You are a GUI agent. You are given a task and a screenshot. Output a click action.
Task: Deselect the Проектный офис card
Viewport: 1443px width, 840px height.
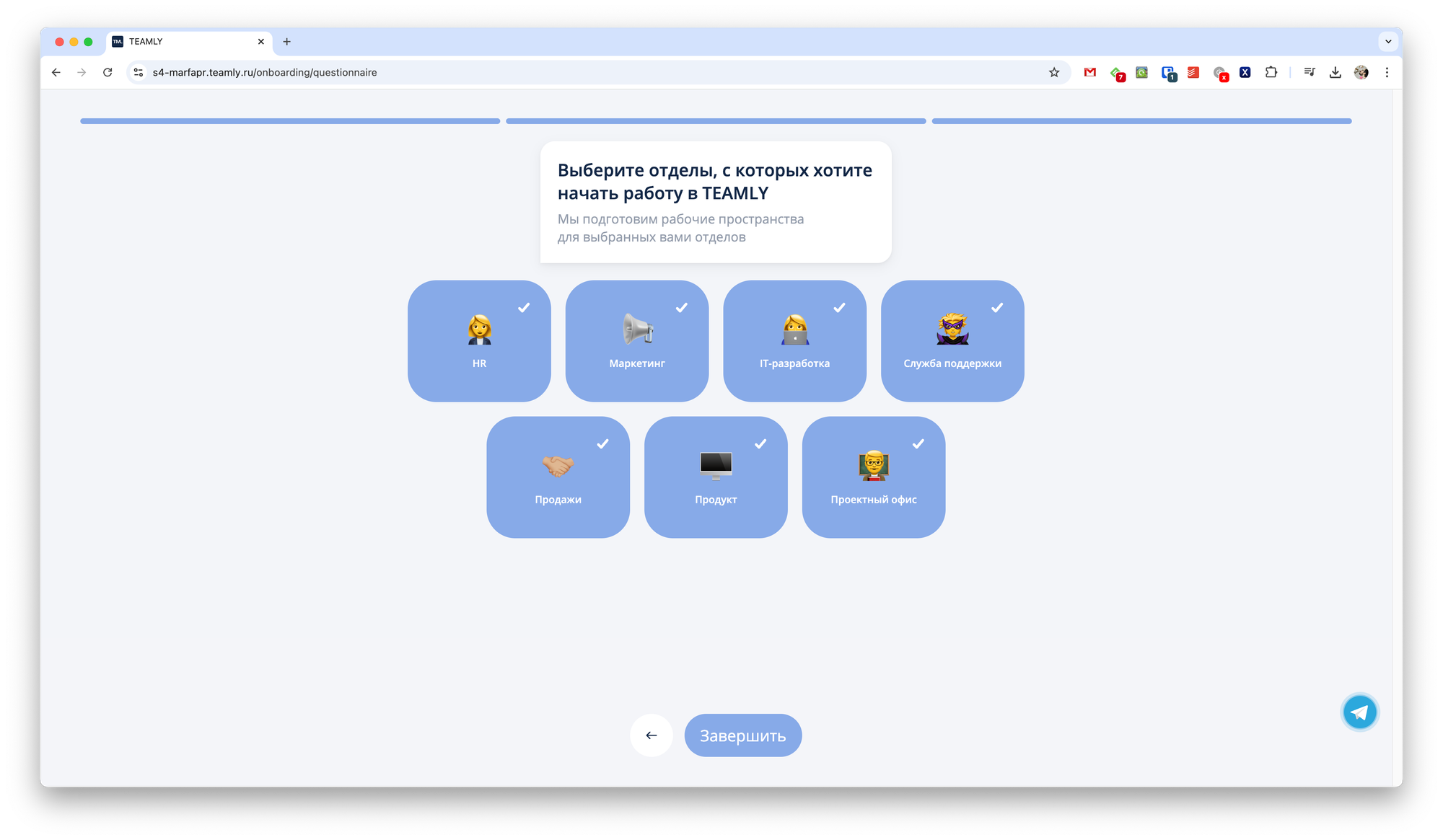(x=873, y=477)
